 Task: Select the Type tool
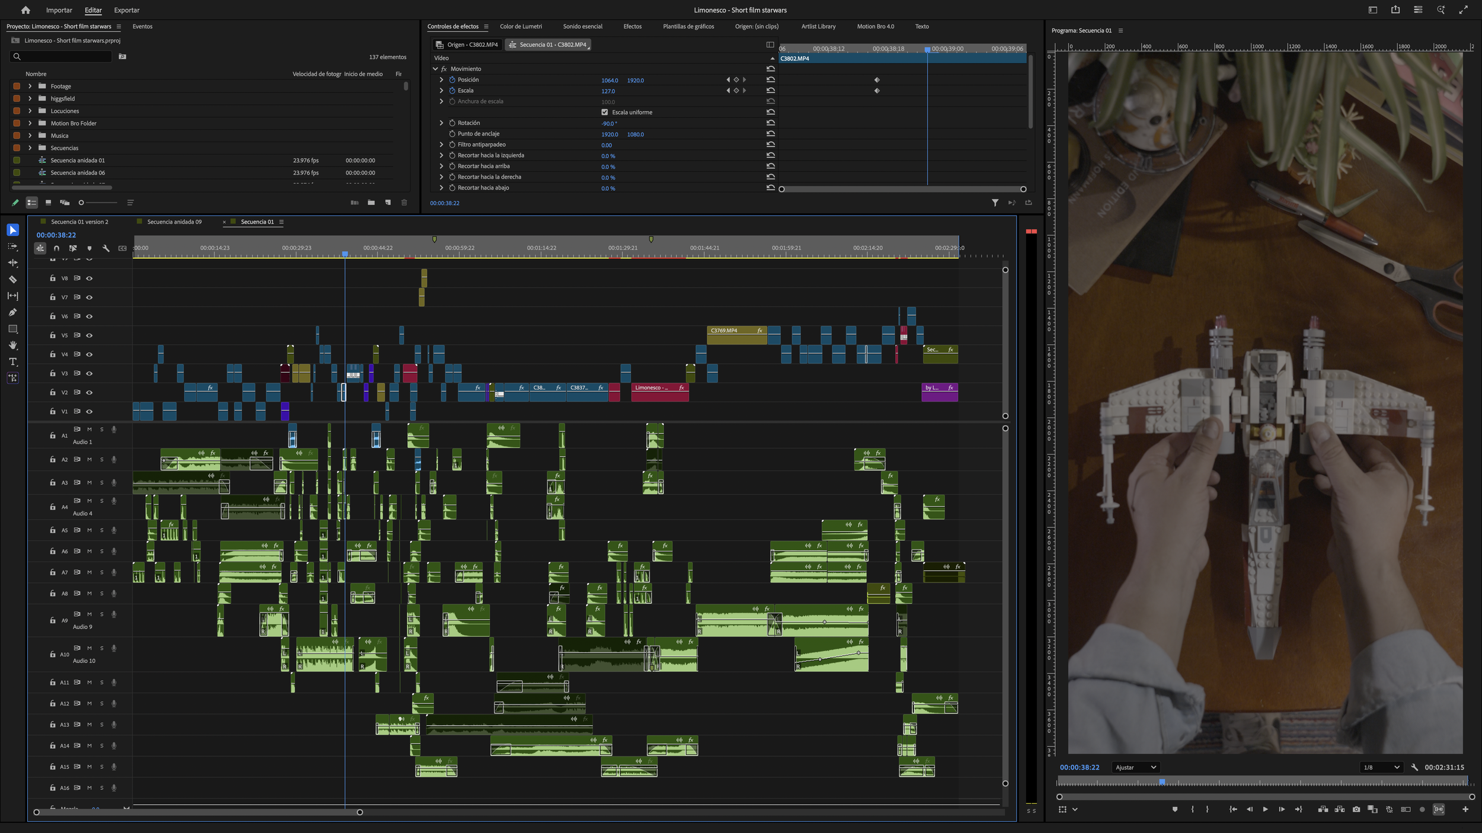click(12, 361)
